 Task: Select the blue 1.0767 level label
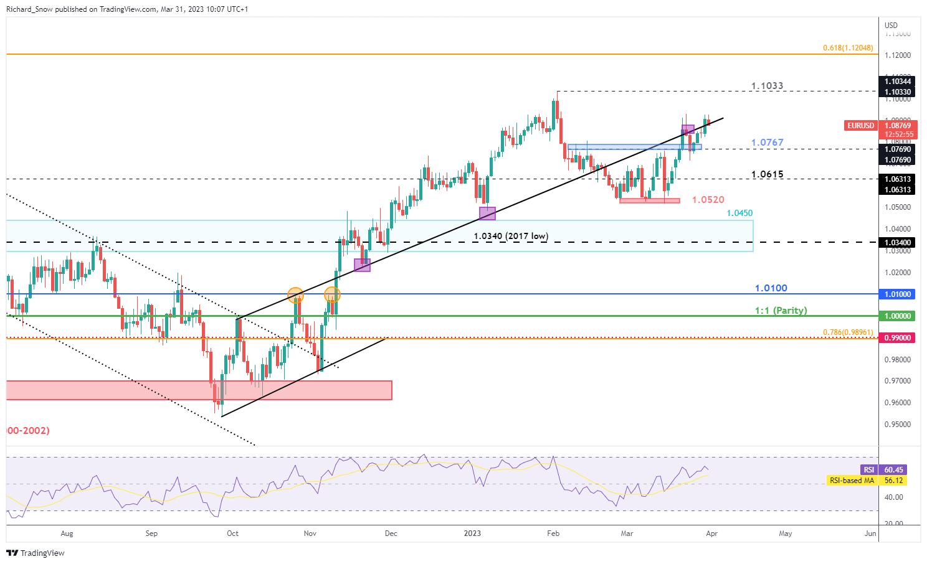pyautogui.click(x=767, y=143)
